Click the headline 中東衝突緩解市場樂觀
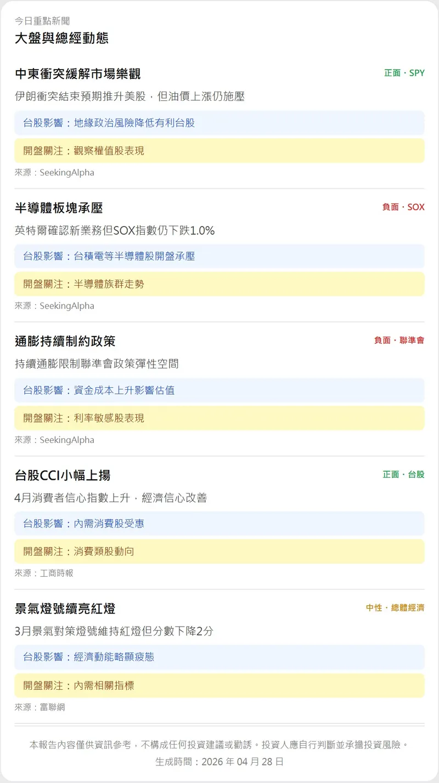Screen dimensions: 439x783 [x=77, y=74]
